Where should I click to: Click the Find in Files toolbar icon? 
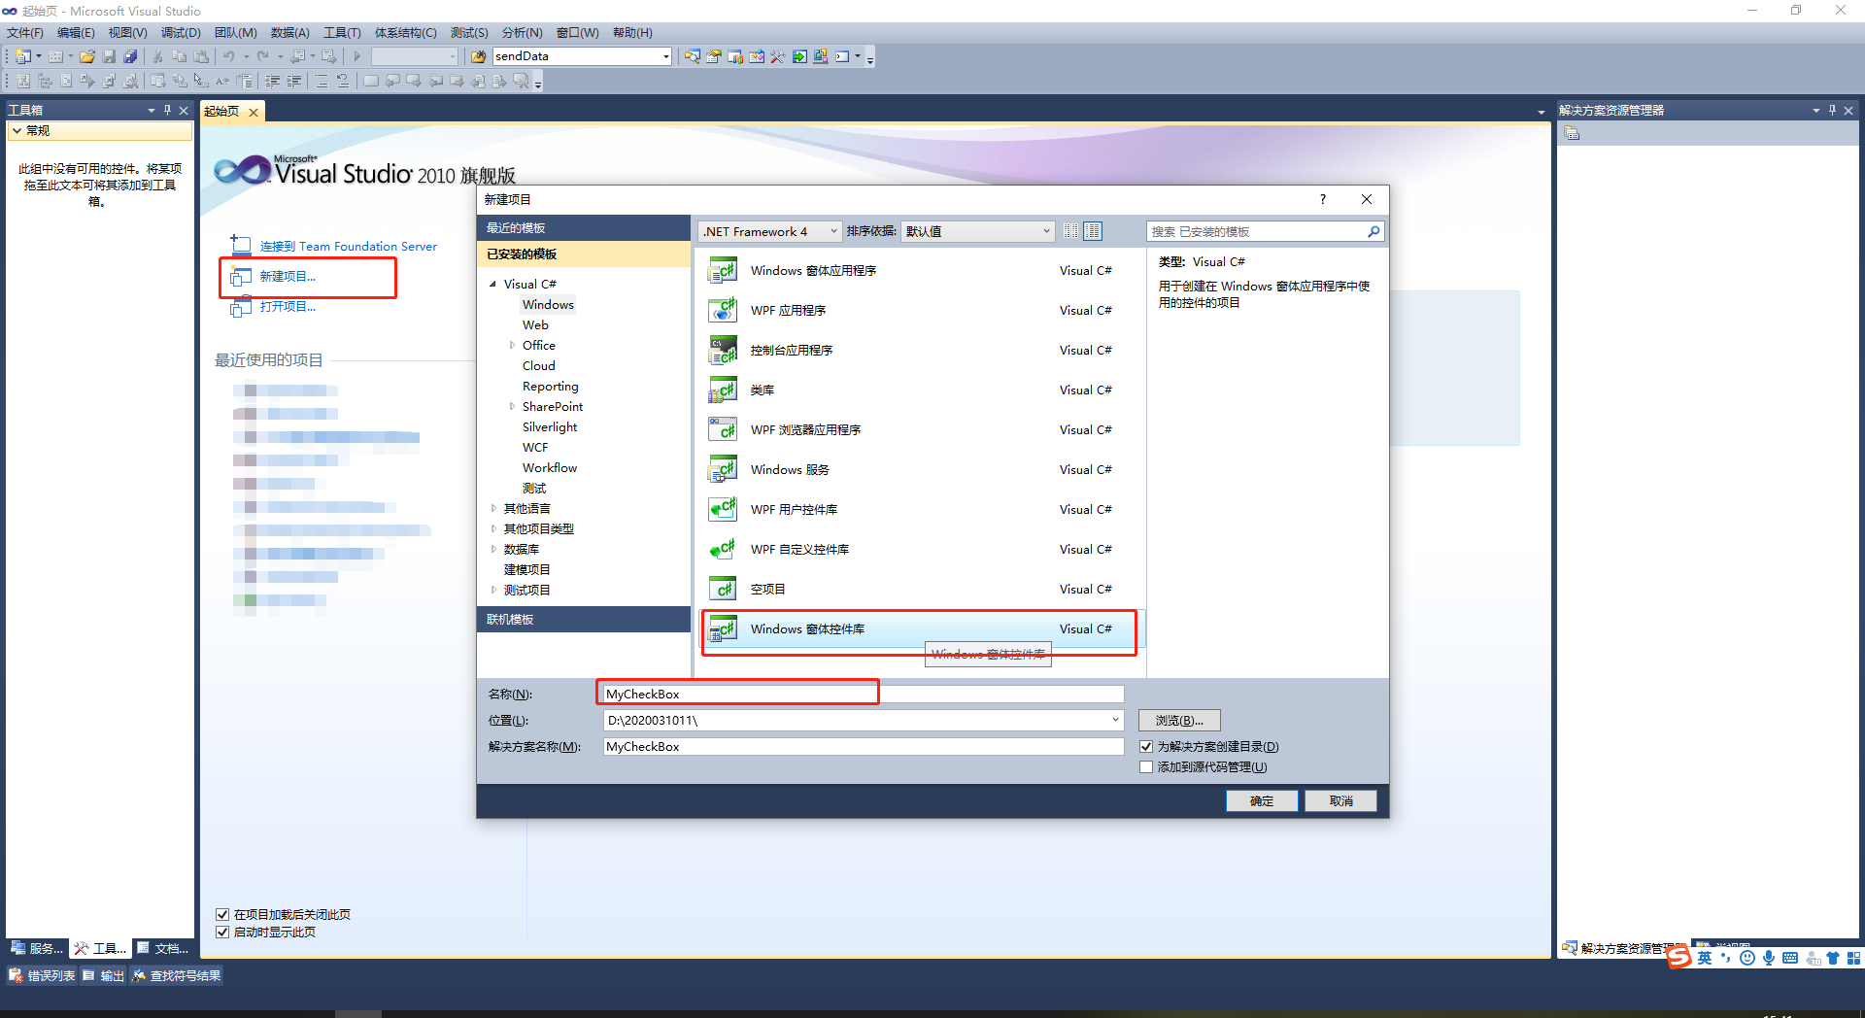478,56
